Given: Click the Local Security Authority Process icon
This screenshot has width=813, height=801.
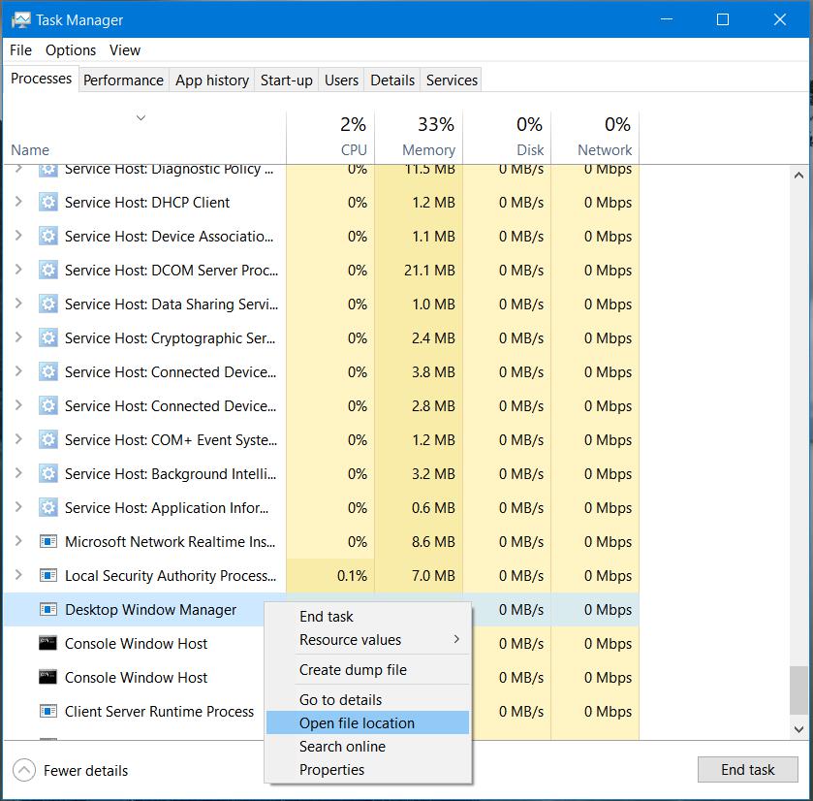Looking at the screenshot, I should pyautogui.click(x=48, y=575).
